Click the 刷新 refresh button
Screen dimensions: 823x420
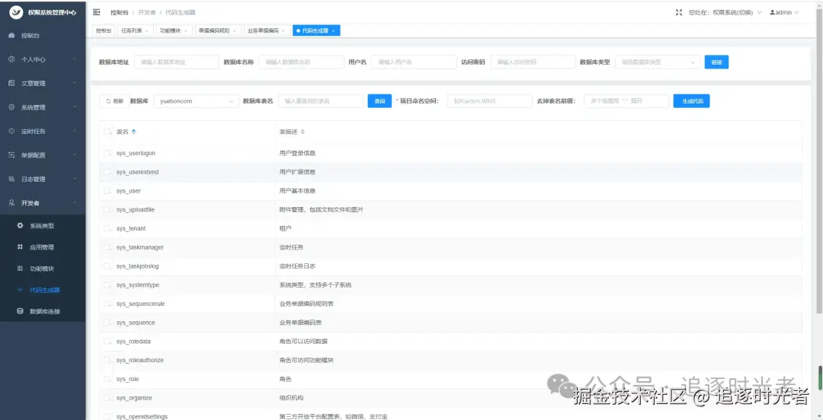114,101
